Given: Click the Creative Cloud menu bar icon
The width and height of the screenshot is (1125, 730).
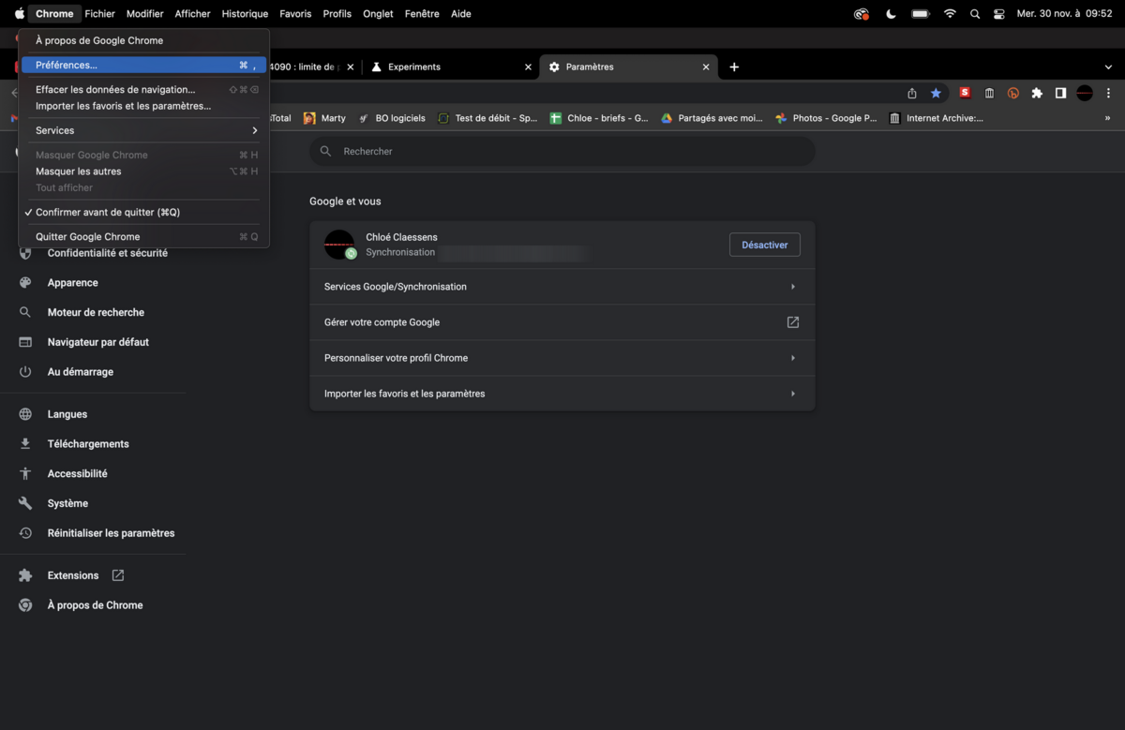Looking at the screenshot, I should (862, 14).
